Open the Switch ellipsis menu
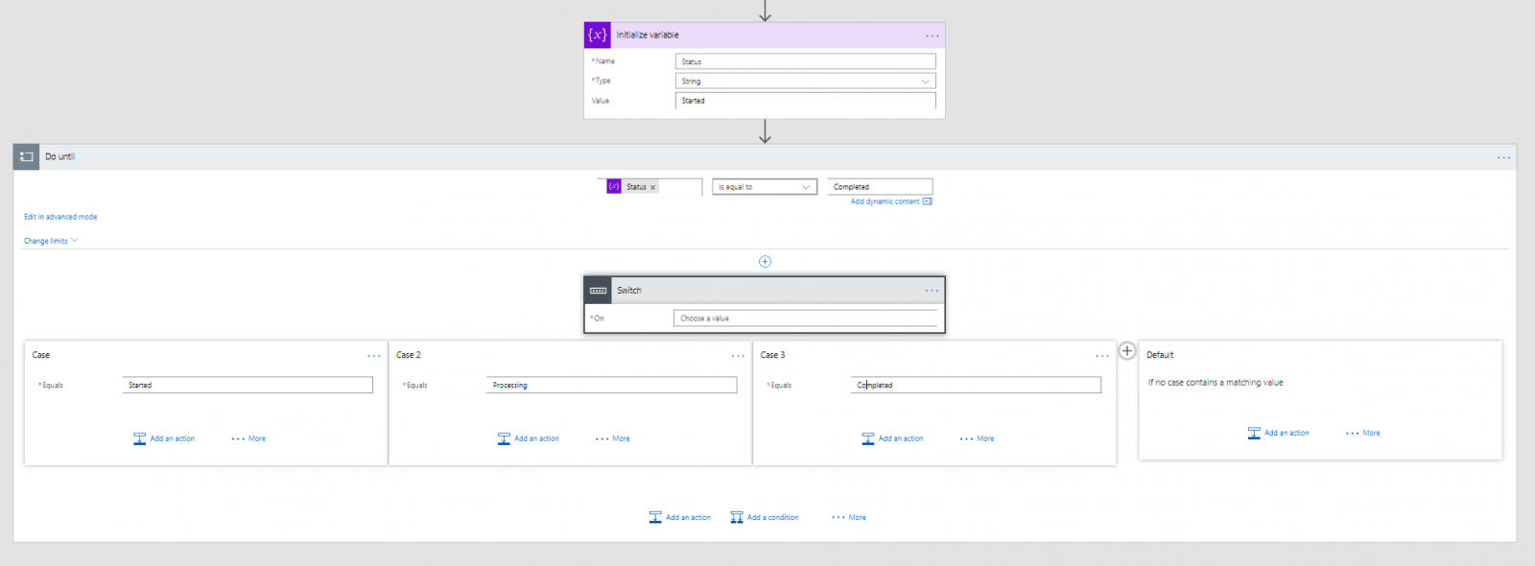Screen dimensions: 1535x566 click(932, 291)
